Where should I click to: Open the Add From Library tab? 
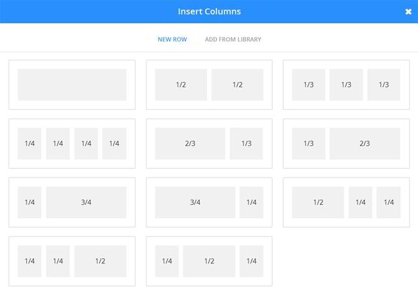233,39
